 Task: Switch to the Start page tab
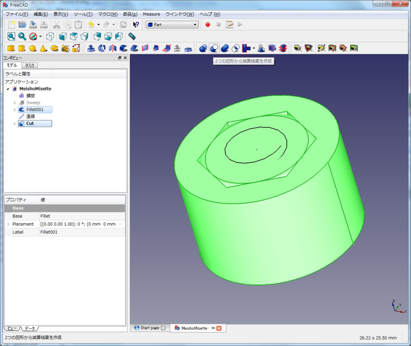click(150, 328)
